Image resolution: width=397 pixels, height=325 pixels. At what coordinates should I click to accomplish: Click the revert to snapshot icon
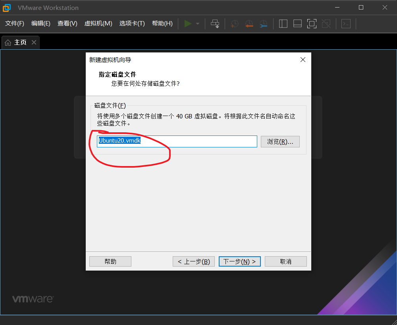(x=249, y=24)
